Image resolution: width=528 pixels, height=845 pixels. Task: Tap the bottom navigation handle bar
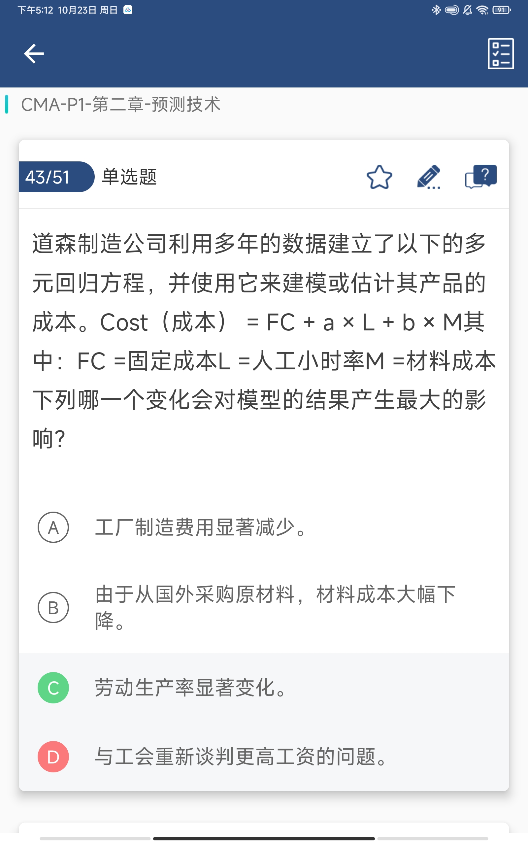264,838
